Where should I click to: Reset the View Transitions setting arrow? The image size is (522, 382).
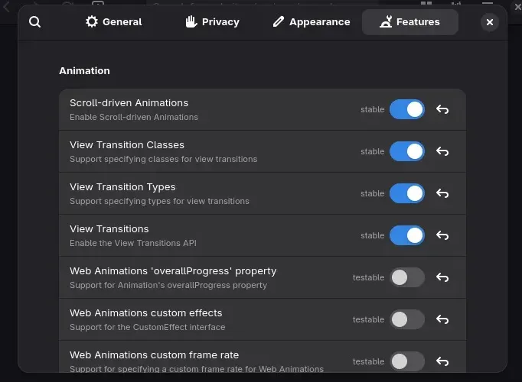pyautogui.click(x=442, y=235)
